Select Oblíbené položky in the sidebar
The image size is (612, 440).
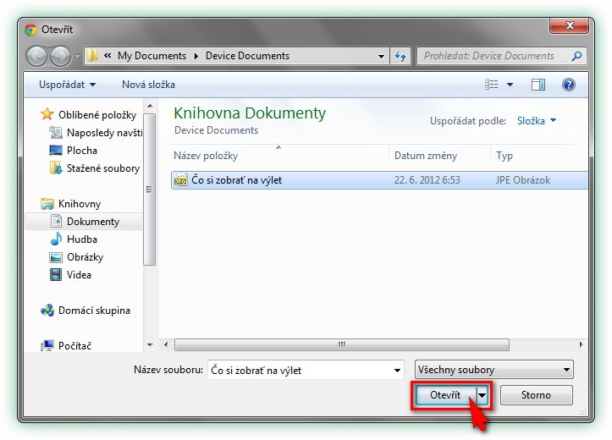[97, 115]
